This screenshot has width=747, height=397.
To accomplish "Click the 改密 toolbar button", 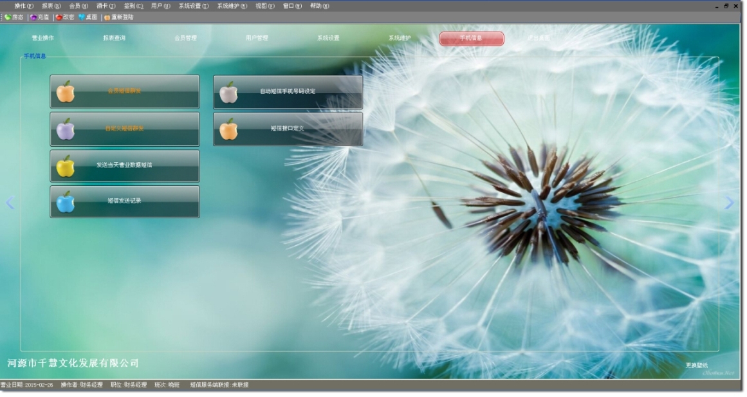I will point(65,17).
